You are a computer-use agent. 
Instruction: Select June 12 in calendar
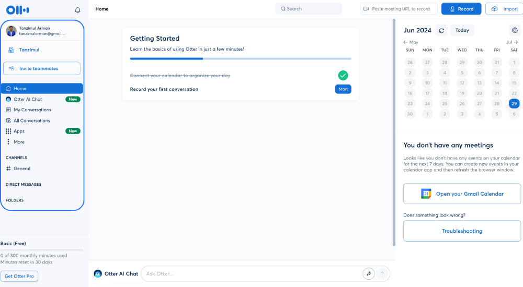pyautogui.click(x=462, y=83)
